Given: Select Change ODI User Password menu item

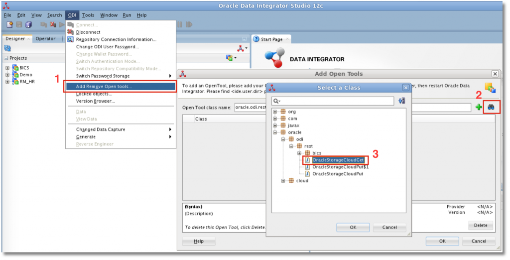Looking at the screenshot, I should 121,46.
